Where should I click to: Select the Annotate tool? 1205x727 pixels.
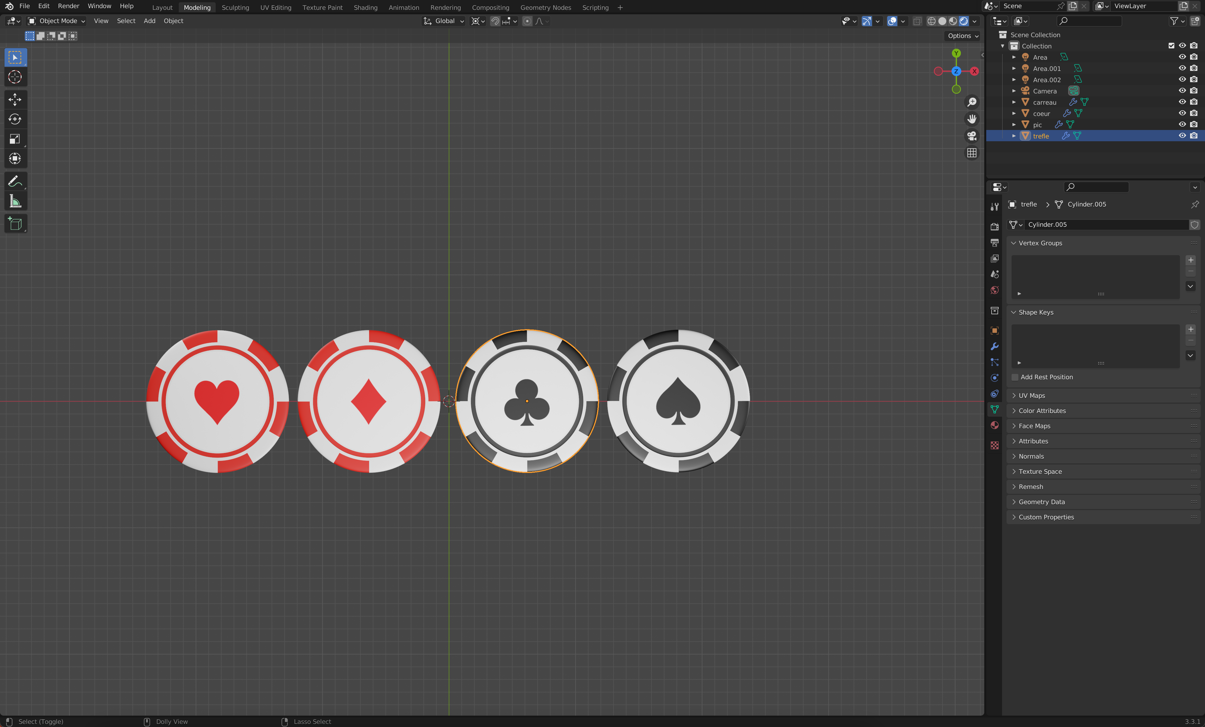(x=15, y=181)
